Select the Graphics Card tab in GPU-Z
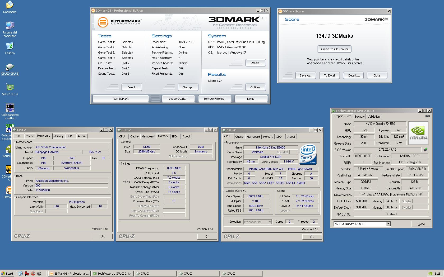444x277 pixels. [x=342, y=116]
